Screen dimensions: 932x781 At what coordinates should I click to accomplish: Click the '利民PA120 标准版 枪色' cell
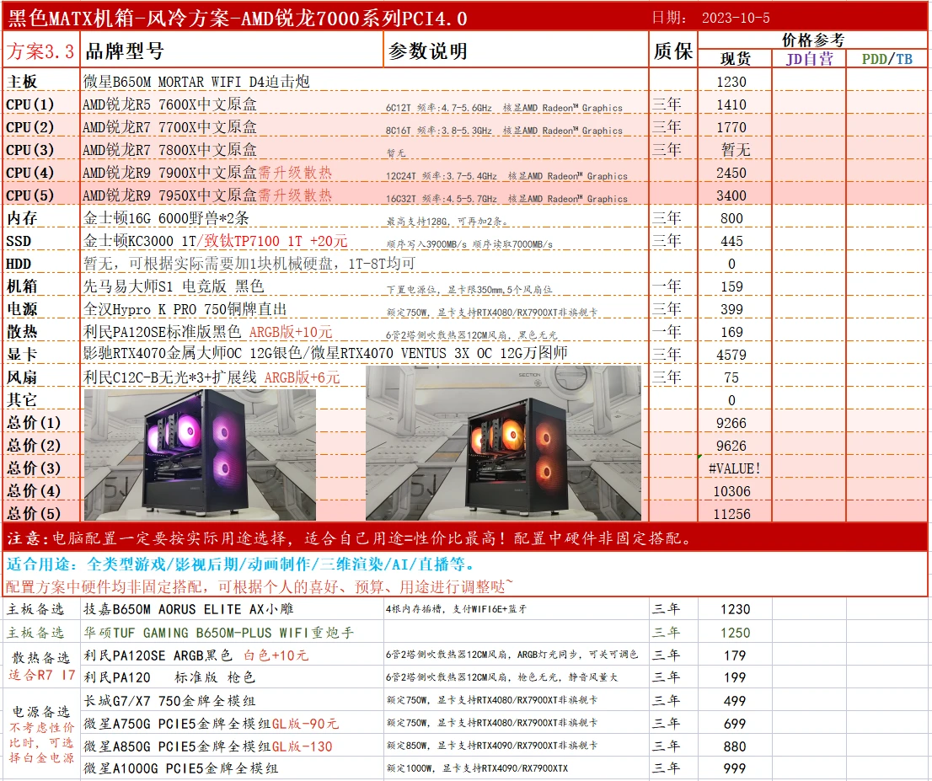pyautogui.click(x=169, y=677)
